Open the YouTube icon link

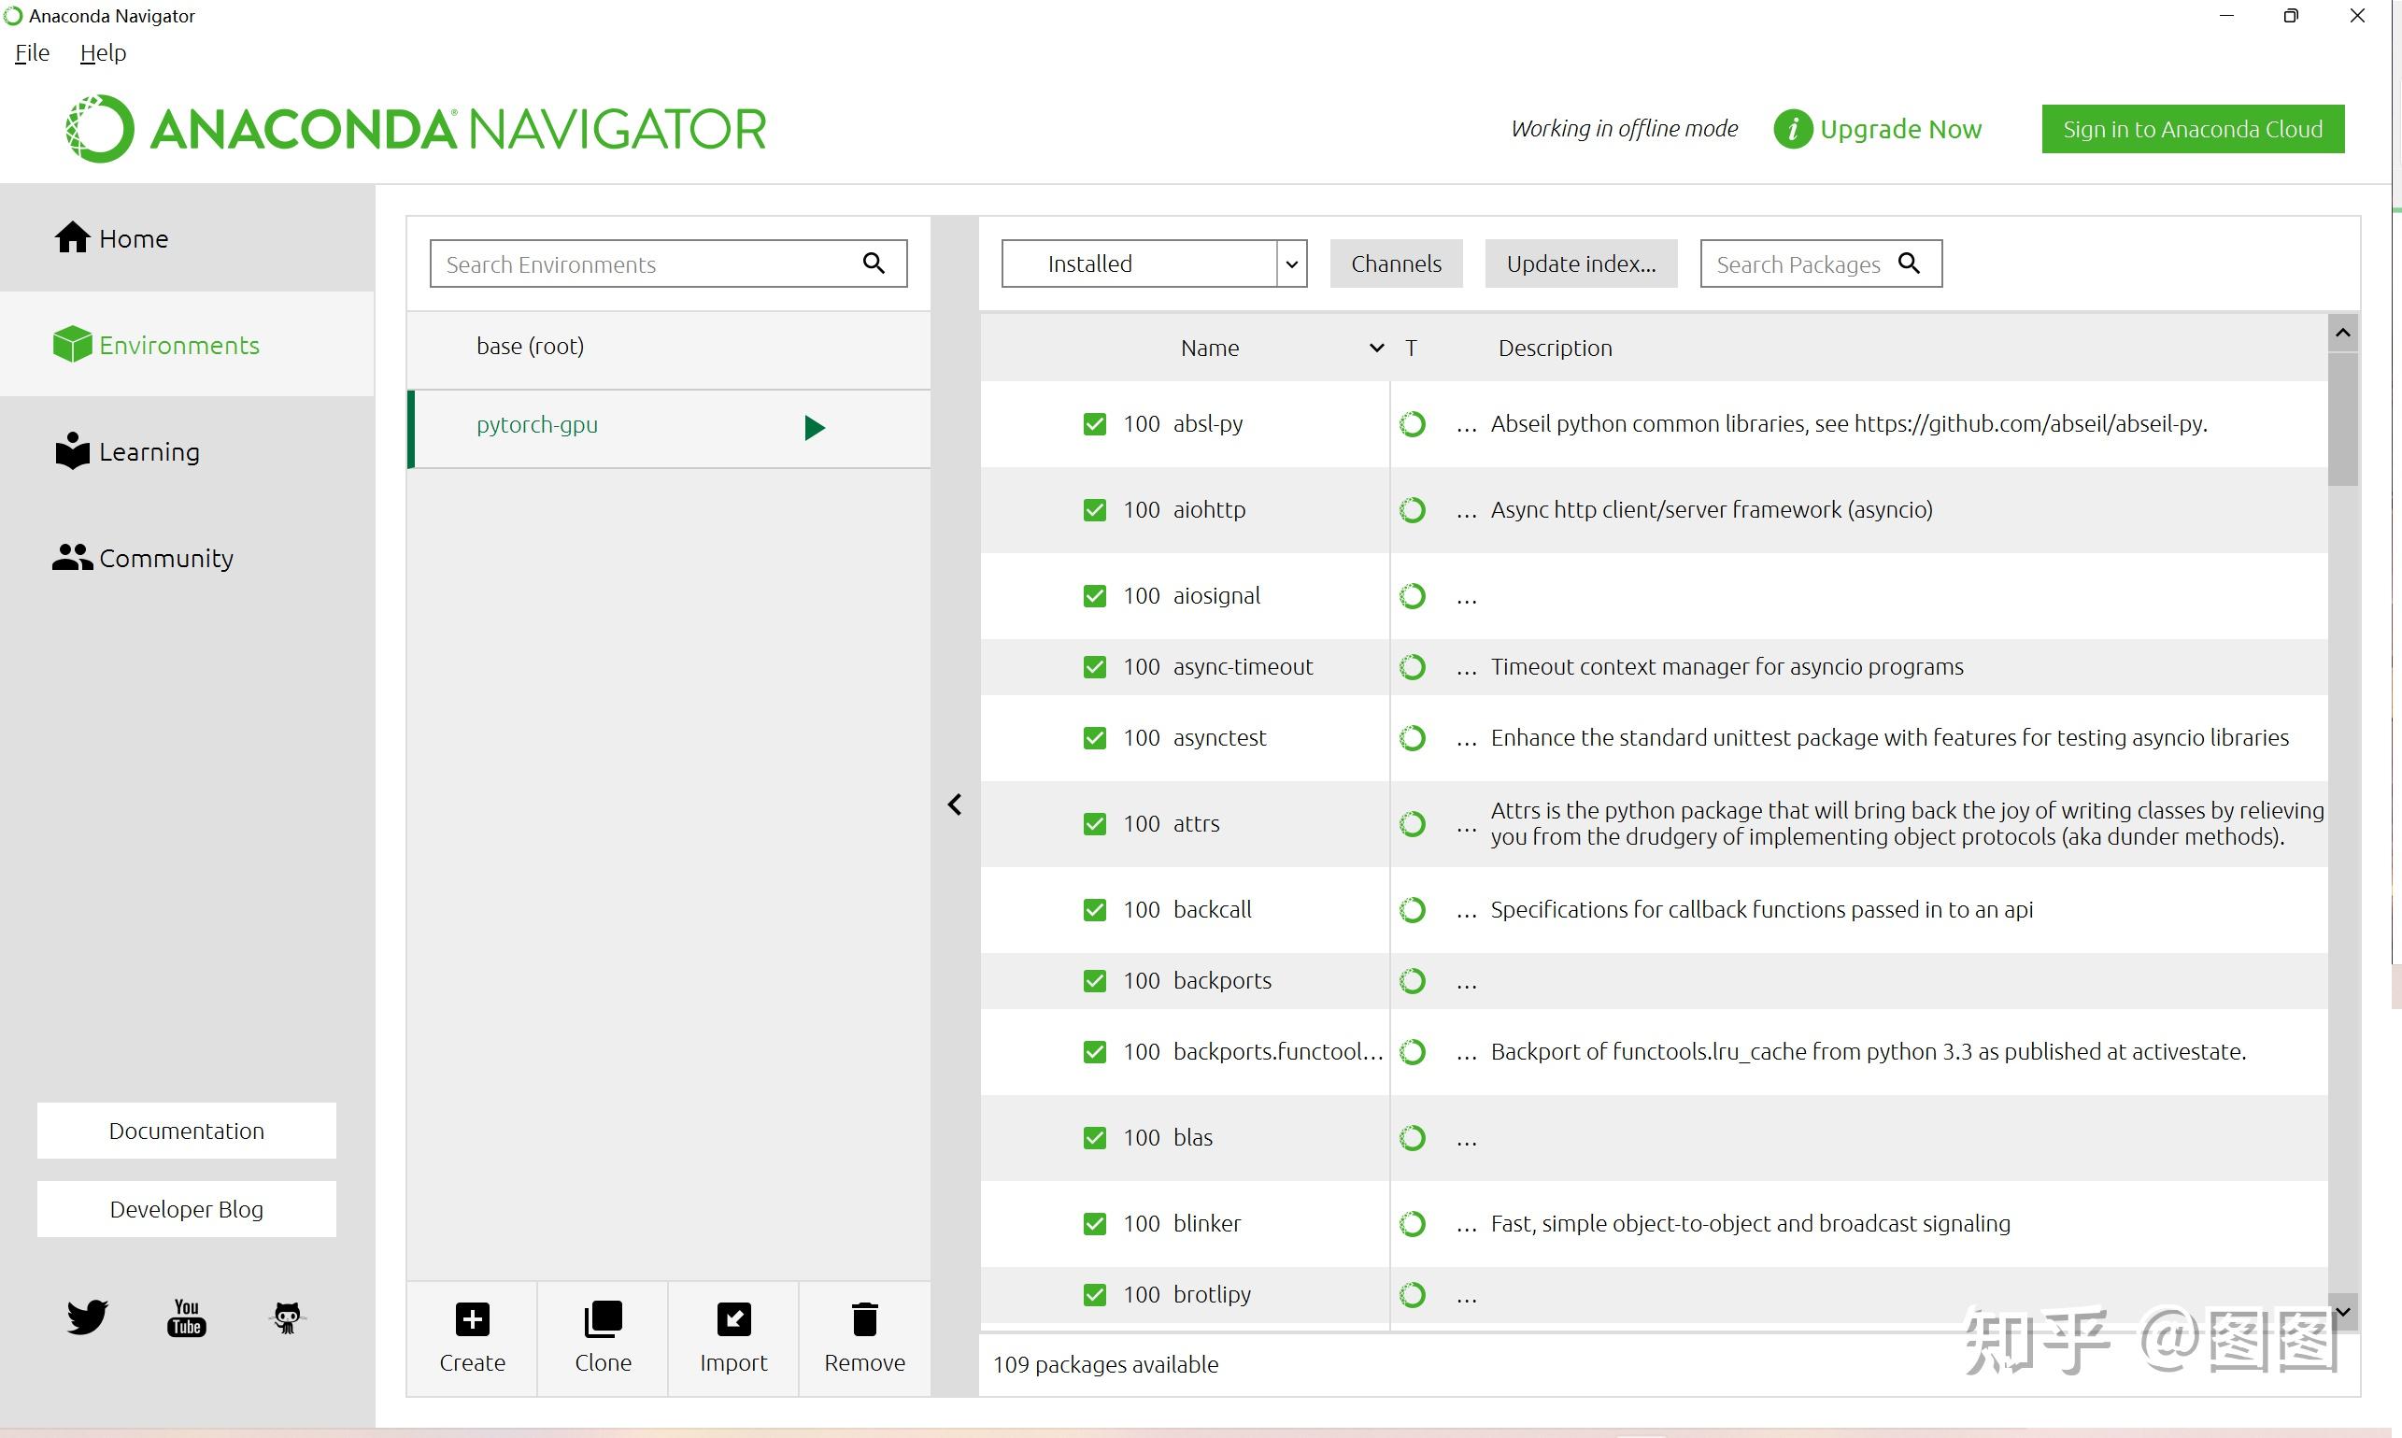point(186,1317)
